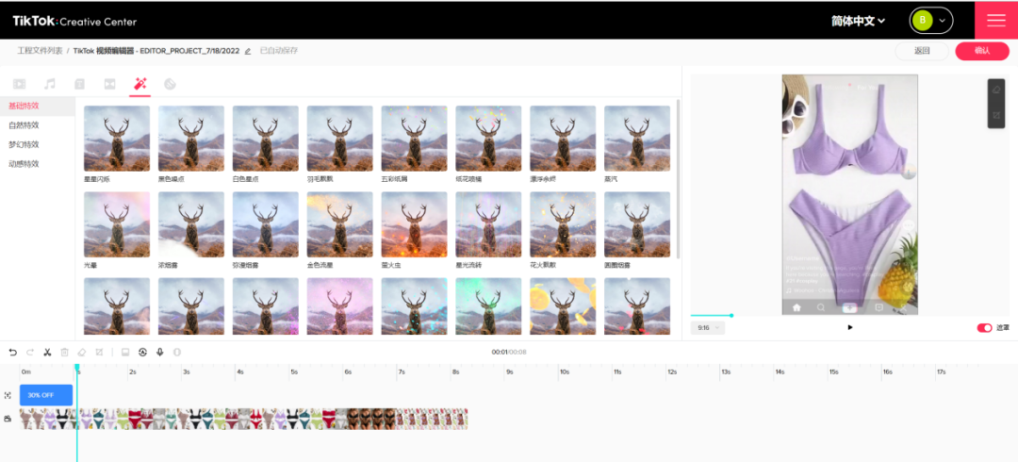Open the transitions tab icon
Image resolution: width=1018 pixels, height=462 pixels.
point(110,84)
